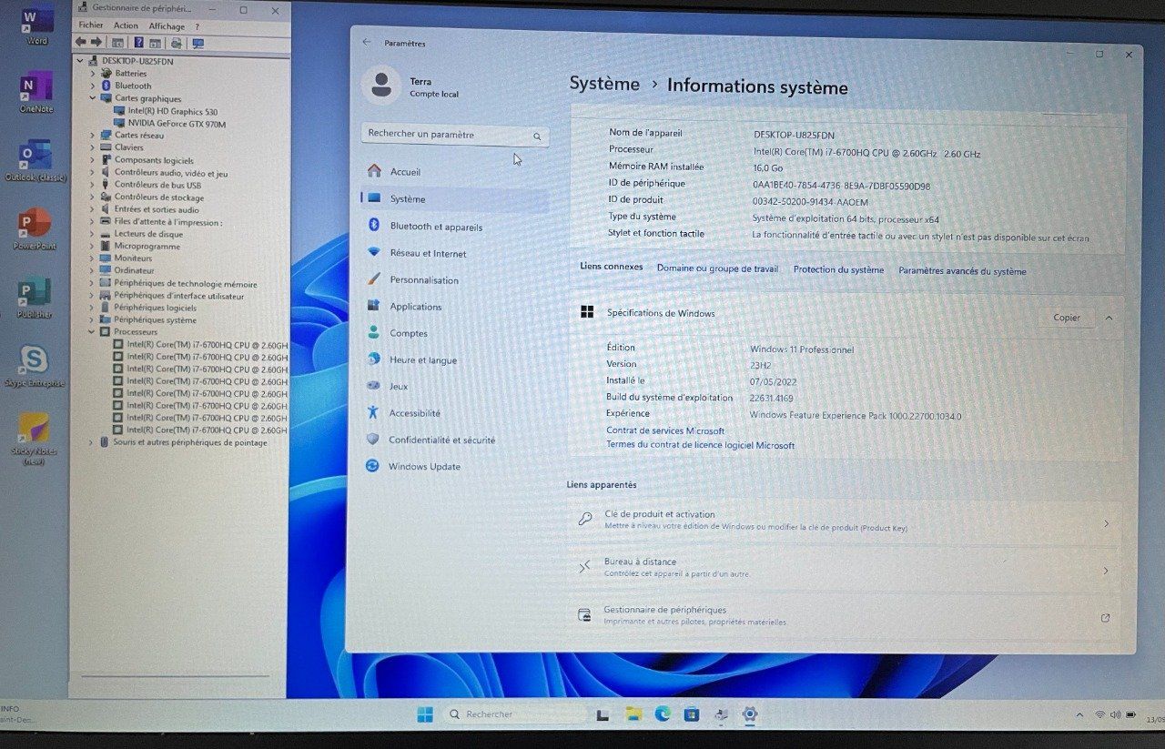Open Windows Update in Settings sidebar
Image resolution: width=1165 pixels, height=749 pixels.
[453, 467]
